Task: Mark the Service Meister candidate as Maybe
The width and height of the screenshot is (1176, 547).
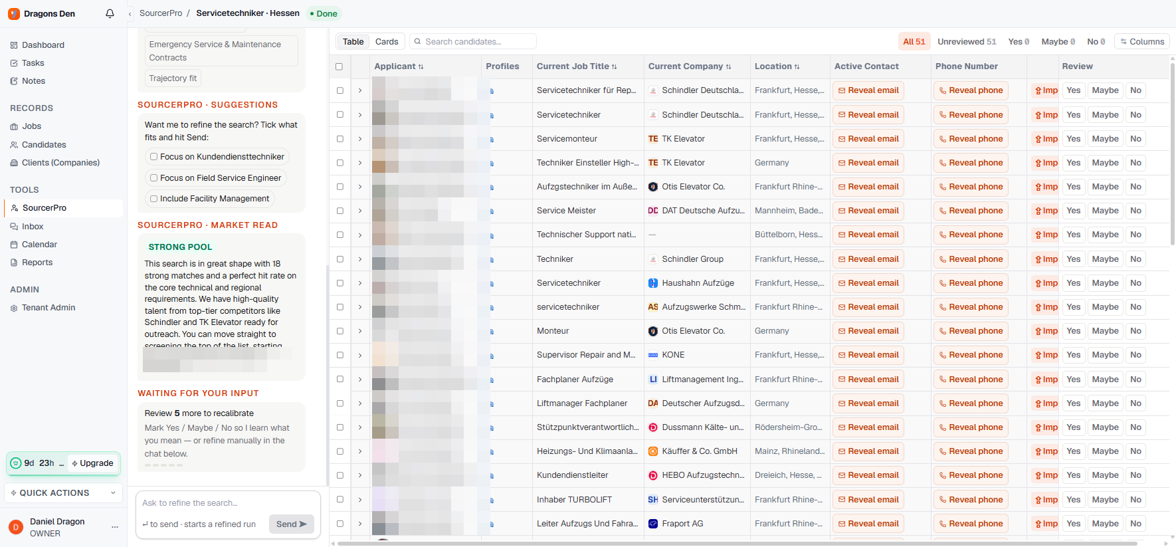Action: coord(1105,211)
